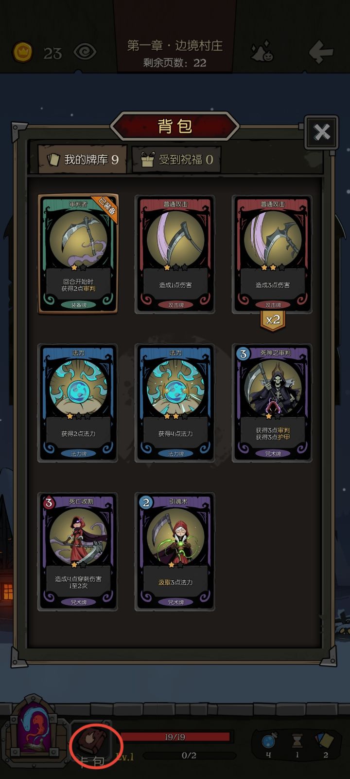Tap the hourglass status icon
This screenshot has height=779, width=350.
pyautogui.click(x=297, y=742)
